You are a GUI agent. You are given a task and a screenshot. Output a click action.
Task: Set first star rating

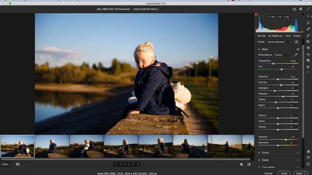pyautogui.click(x=117, y=164)
